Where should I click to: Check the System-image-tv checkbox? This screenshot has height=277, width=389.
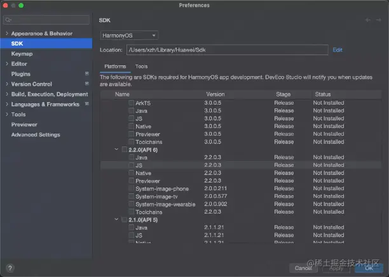pos(131,196)
